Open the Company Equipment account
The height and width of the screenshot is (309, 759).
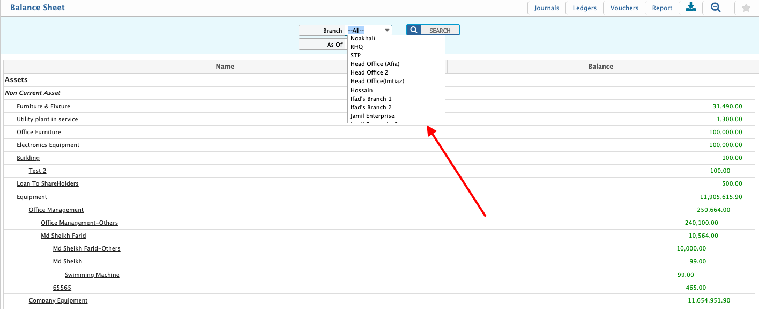pos(58,300)
